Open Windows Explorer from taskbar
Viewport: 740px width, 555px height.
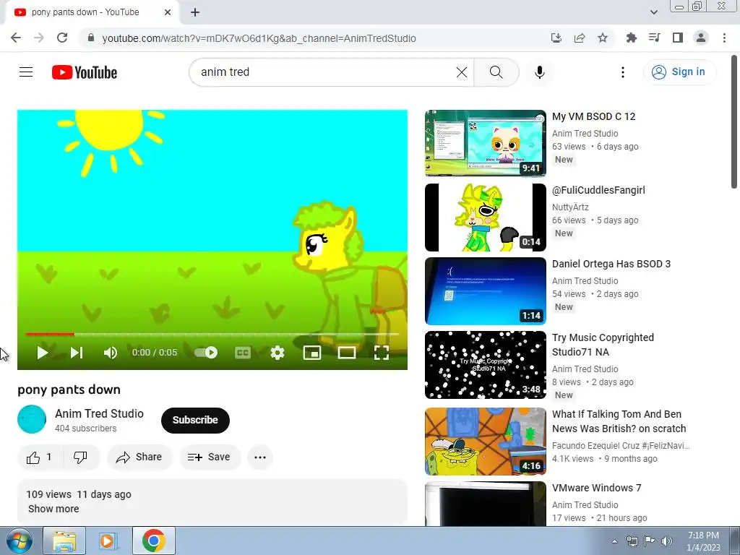64,541
